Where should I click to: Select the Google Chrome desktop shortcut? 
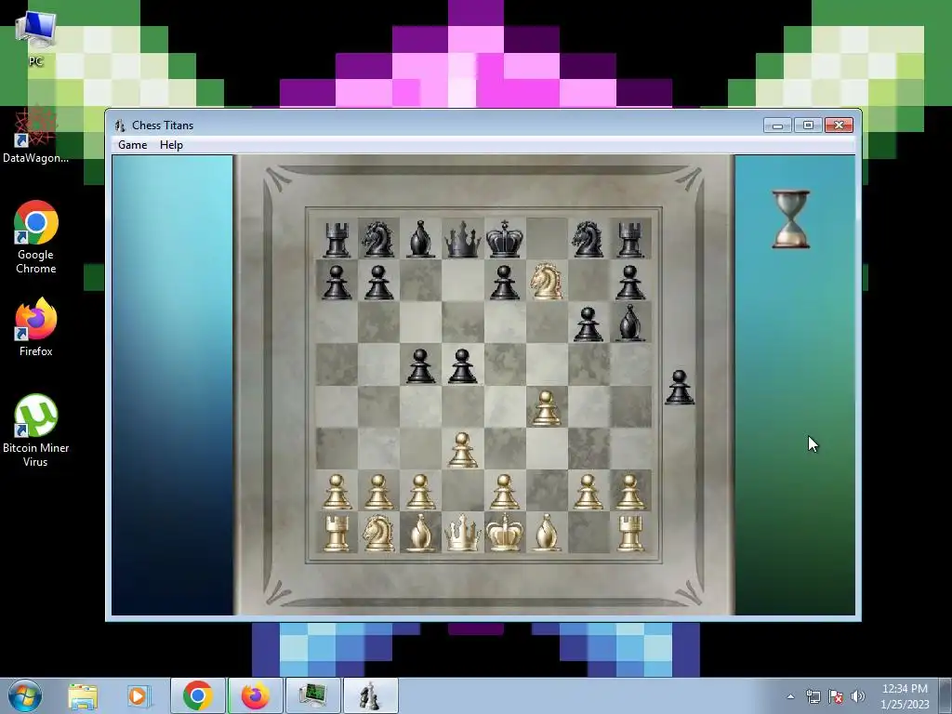tap(36, 237)
